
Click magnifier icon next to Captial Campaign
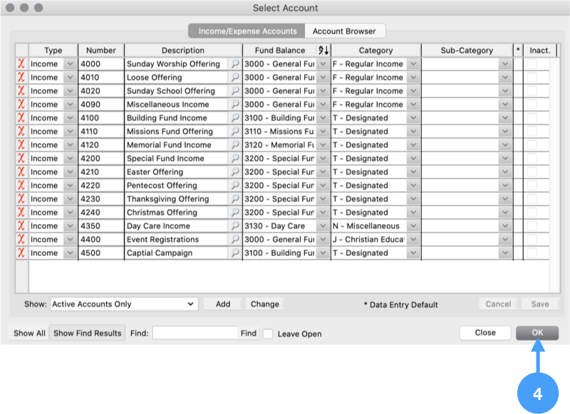[x=234, y=253]
